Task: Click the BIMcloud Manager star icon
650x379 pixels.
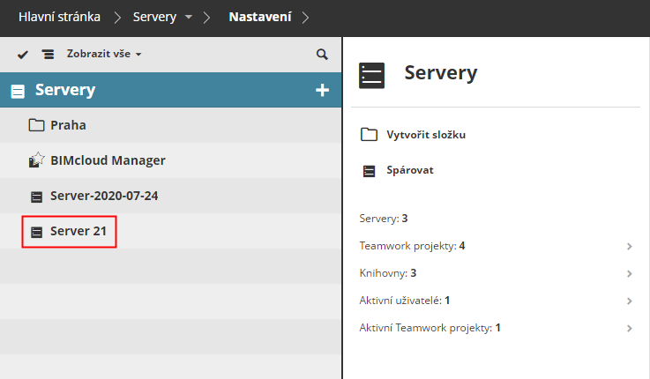Action: click(36, 160)
